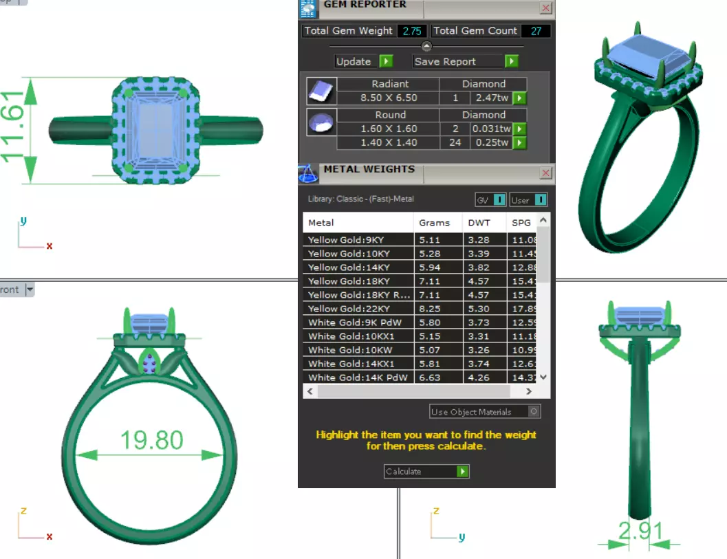Click green arrow next to 2.47tw
The width and height of the screenshot is (727, 559).
click(x=520, y=98)
